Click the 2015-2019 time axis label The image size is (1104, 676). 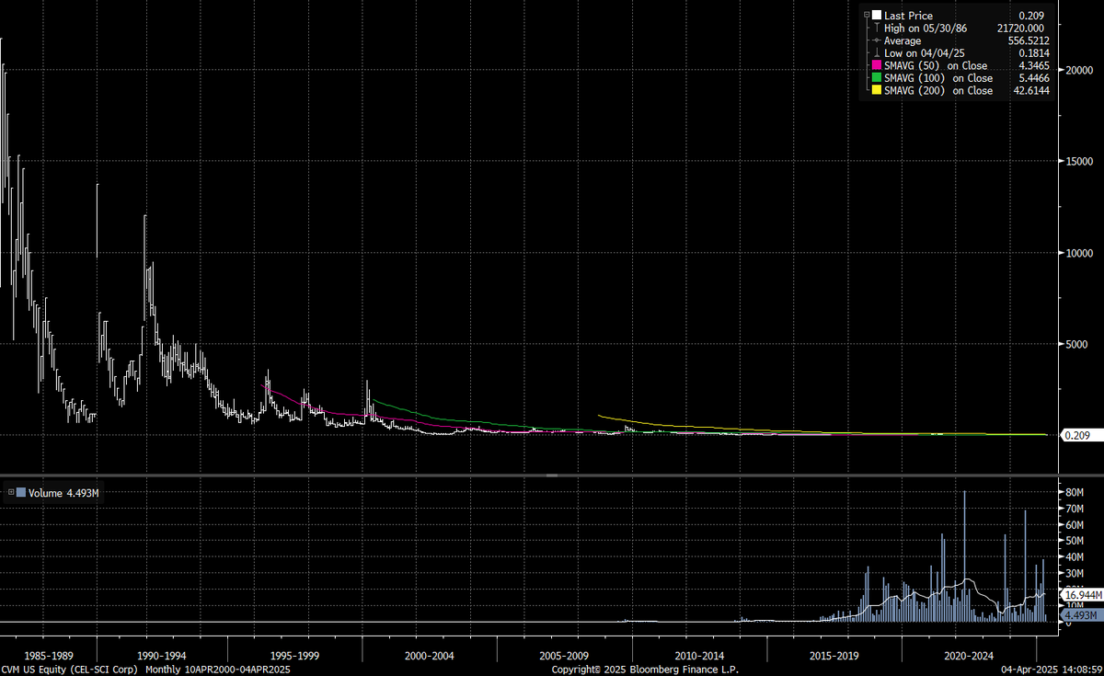click(834, 656)
